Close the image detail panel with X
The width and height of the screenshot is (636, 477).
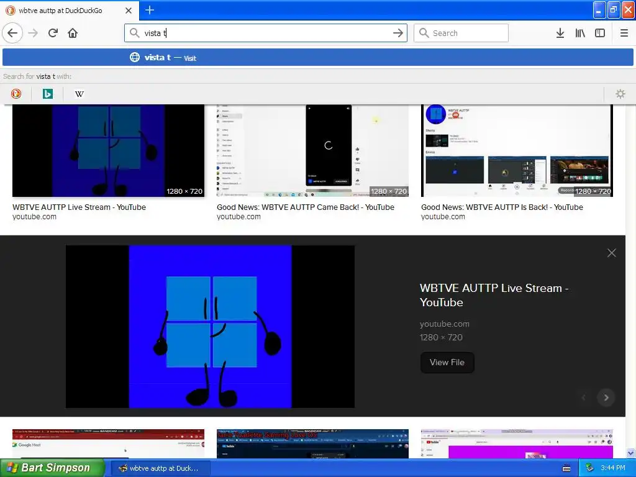pos(612,253)
